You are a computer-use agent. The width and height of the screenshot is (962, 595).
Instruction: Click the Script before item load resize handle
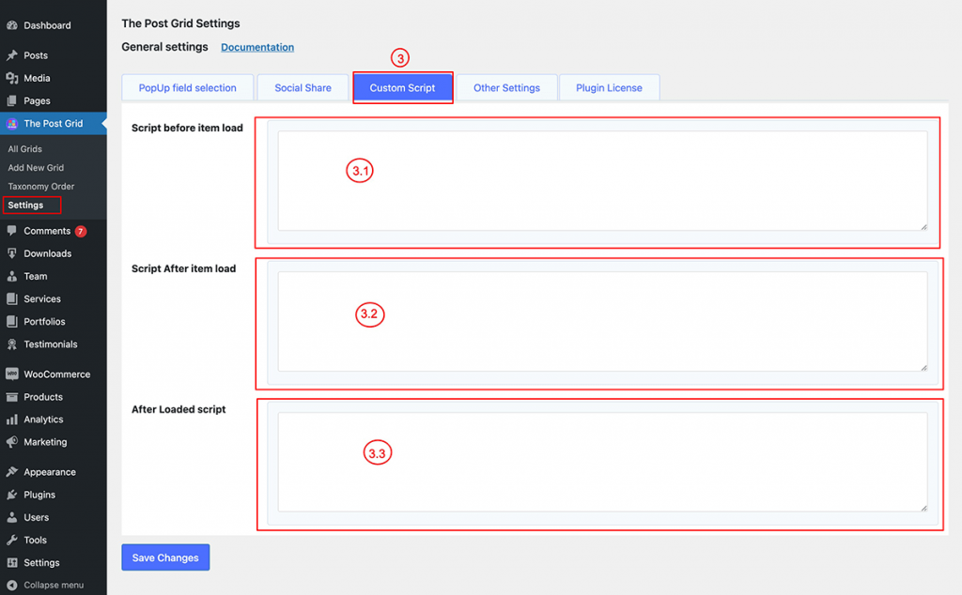923,227
